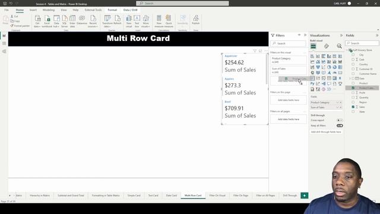Add a new report page
This screenshot has height=214, width=380.
pyautogui.click(x=305, y=196)
